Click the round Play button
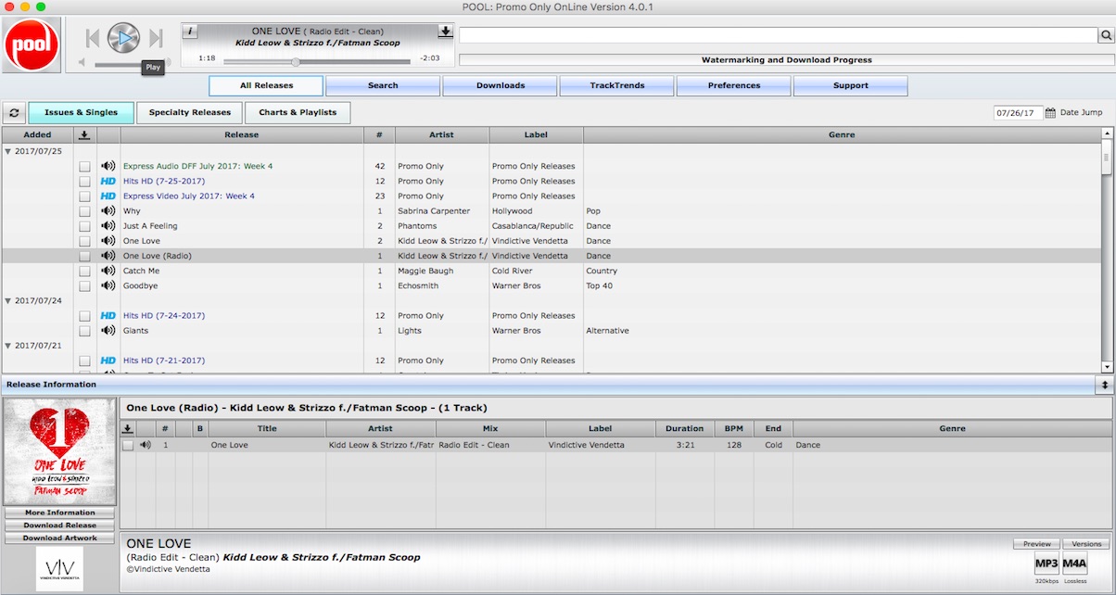 pyautogui.click(x=123, y=38)
